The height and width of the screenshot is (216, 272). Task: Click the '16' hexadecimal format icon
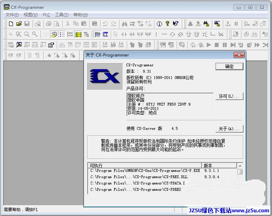coord(121,45)
